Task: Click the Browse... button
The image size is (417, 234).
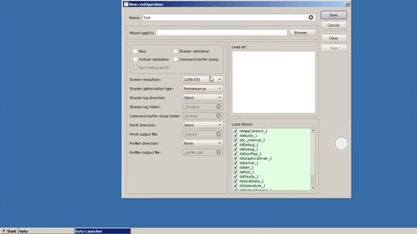Action: [x=302, y=32]
